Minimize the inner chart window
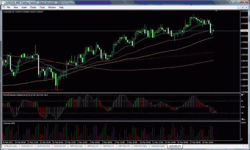This screenshot has height=150, width=250. click(x=239, y=7)
